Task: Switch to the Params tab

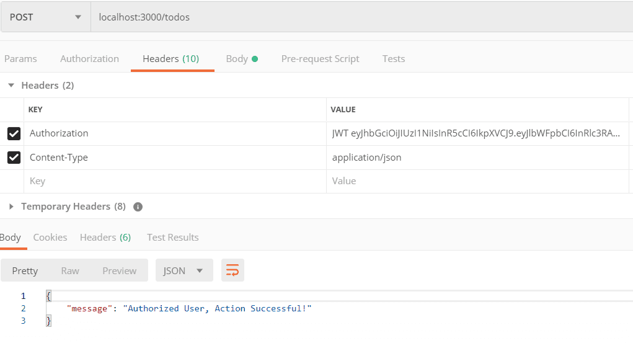Action: (x=20, y=58)
